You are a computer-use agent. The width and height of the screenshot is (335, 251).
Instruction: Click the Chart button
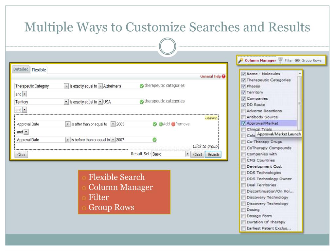[x=197, y=155]
